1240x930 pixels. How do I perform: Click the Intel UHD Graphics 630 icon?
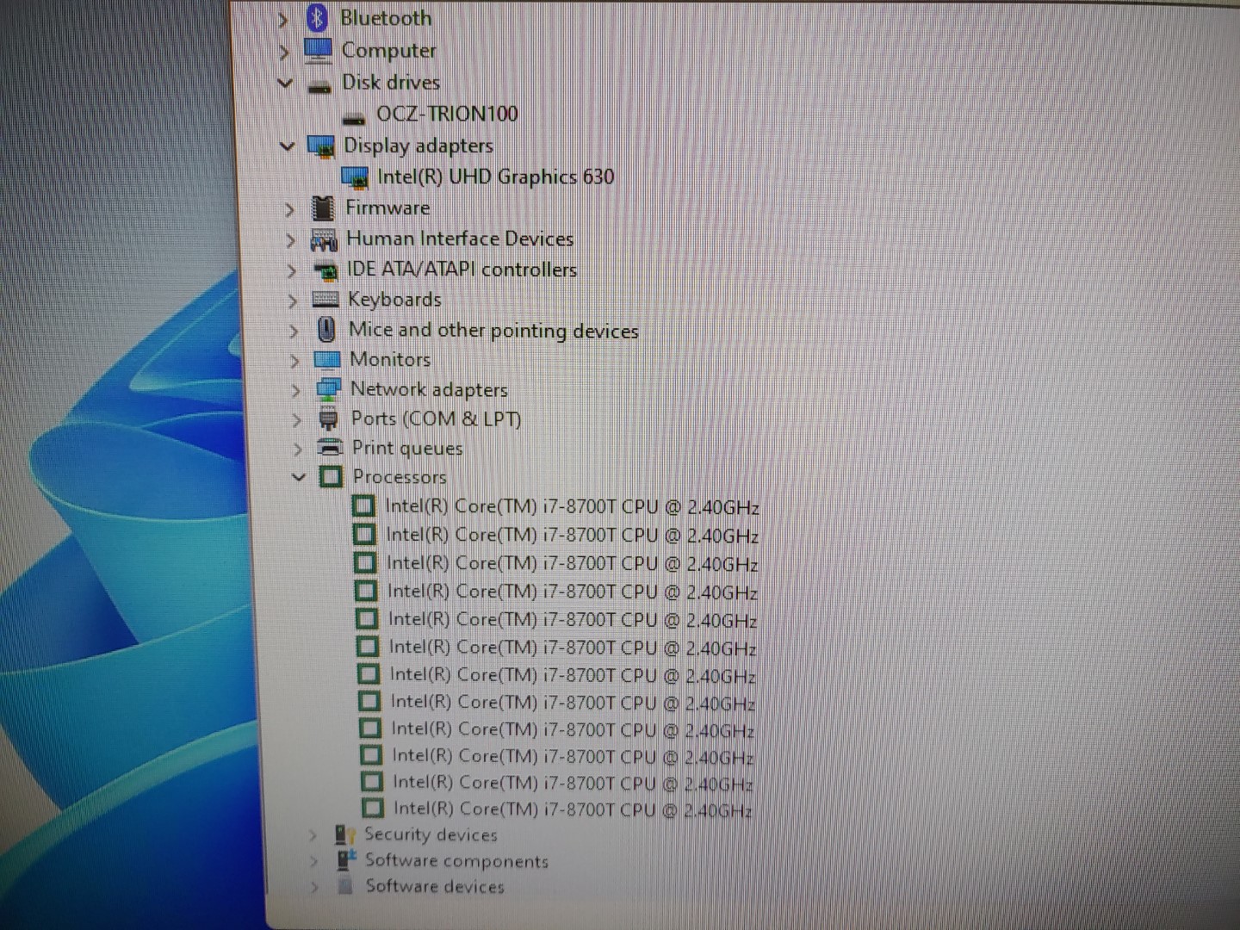pos(356,178)
